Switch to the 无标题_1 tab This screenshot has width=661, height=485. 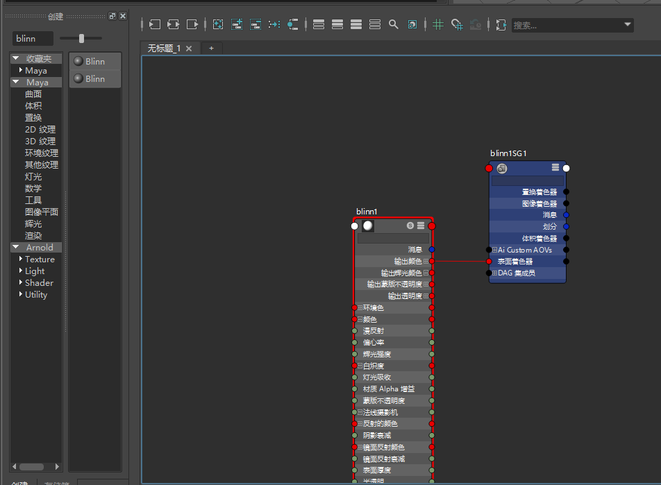pos(164,49)
